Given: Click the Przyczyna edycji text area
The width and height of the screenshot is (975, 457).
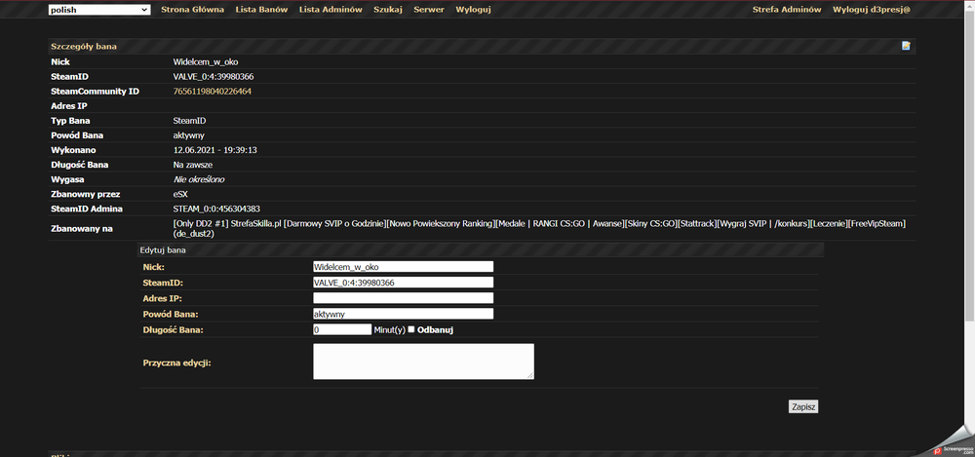Looking at the screenshot, I should coord(423,362).
